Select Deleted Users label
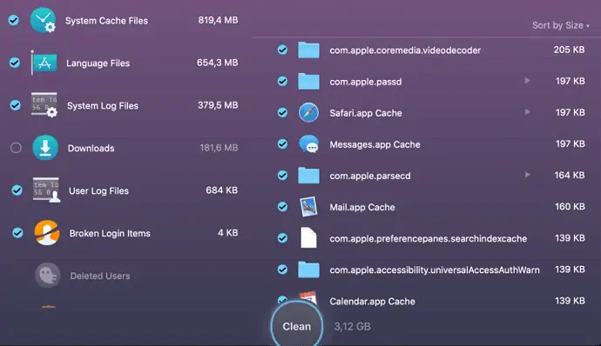This screenshot has width=601, height=346. click(100, 276)
